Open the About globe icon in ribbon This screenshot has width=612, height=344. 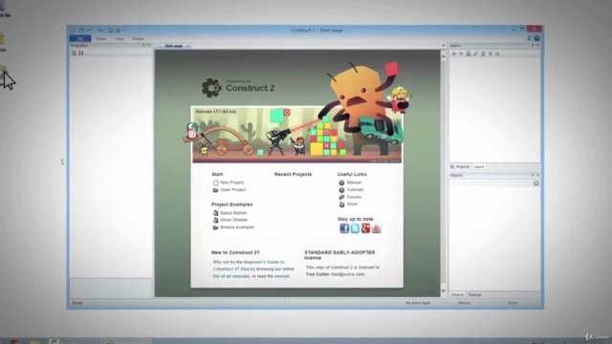pyautogui.click(x=536, y=38)
